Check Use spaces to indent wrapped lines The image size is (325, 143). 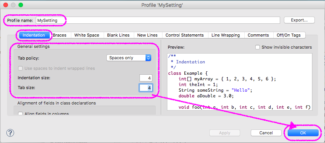pyautogui.click(x=20, y=68)
